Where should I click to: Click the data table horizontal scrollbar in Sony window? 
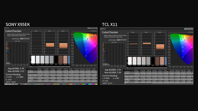pyautogui.click(x=62, y=82)
